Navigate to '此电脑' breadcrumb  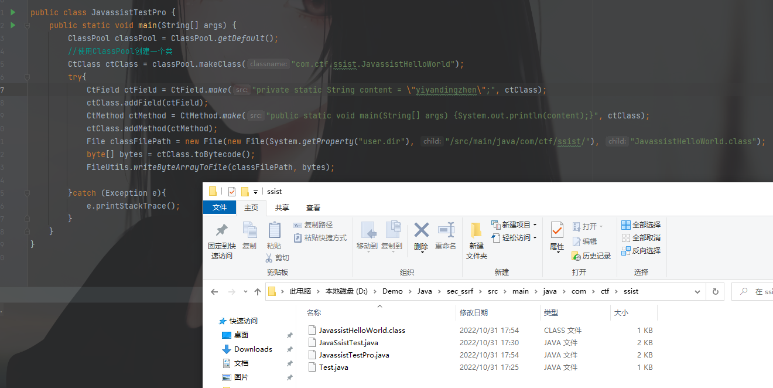300,291
